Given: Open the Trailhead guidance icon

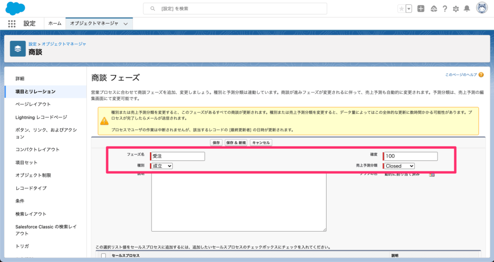Looking at the screenshot, I should tap(434, 9).
